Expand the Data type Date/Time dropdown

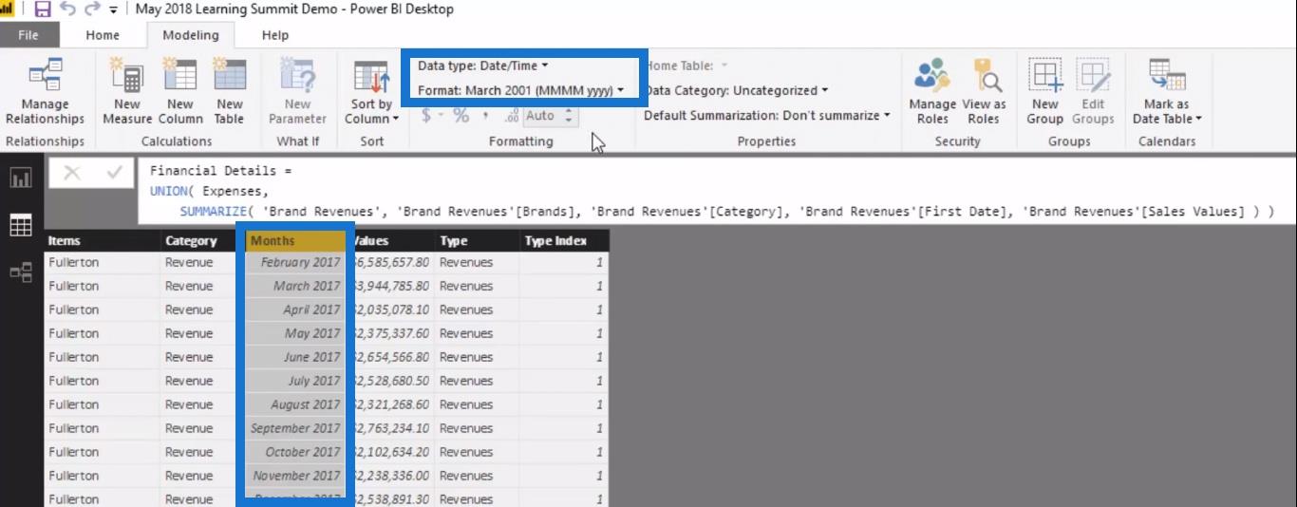tap(482, 66)
